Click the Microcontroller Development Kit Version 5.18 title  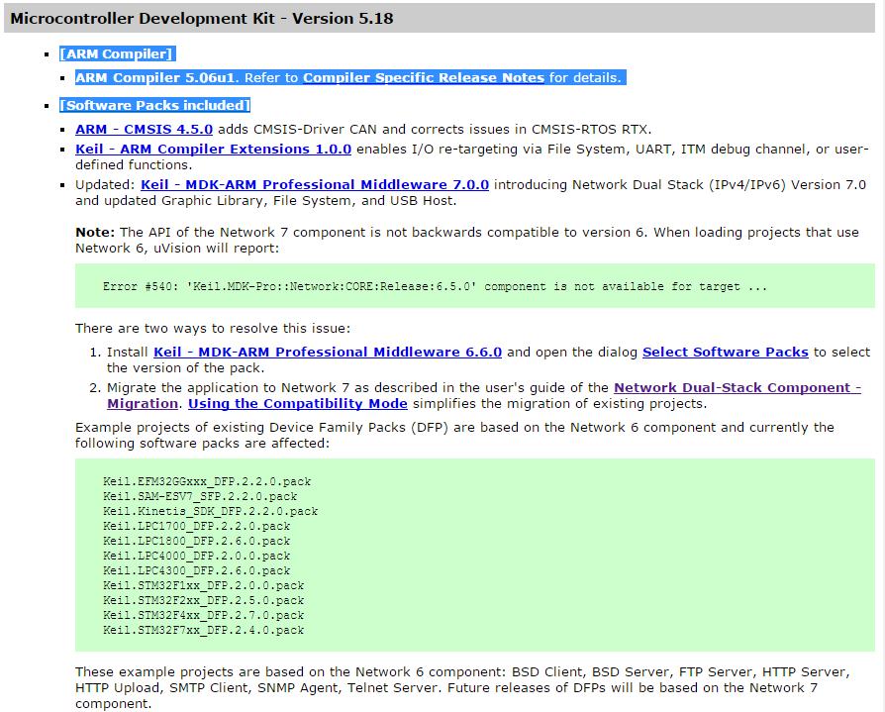coord(202,19)
